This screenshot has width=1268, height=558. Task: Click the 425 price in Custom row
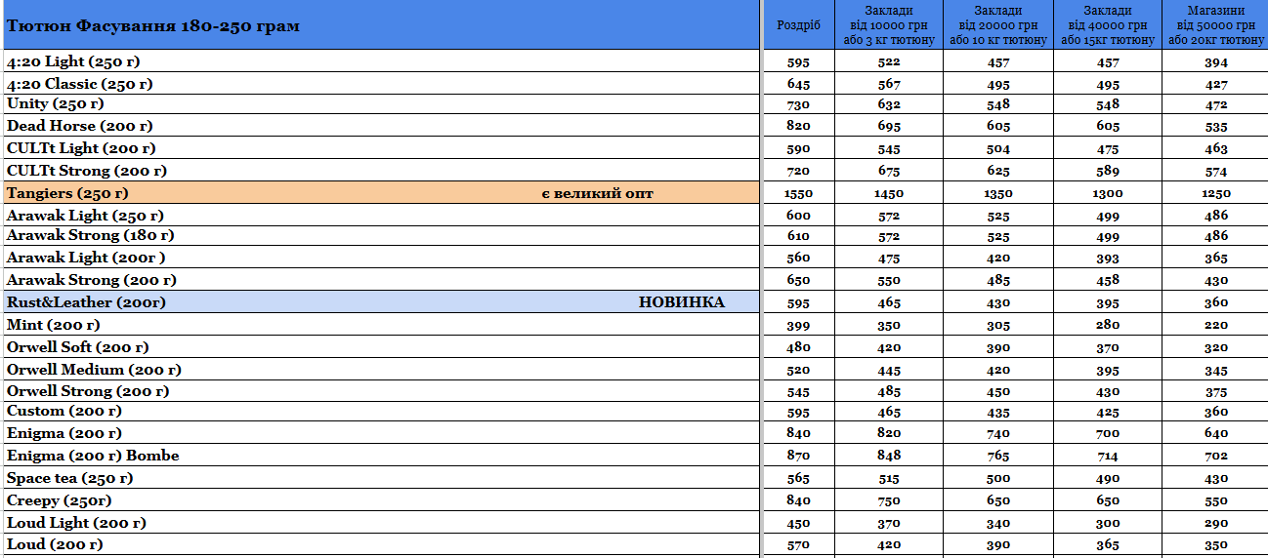1108,412
